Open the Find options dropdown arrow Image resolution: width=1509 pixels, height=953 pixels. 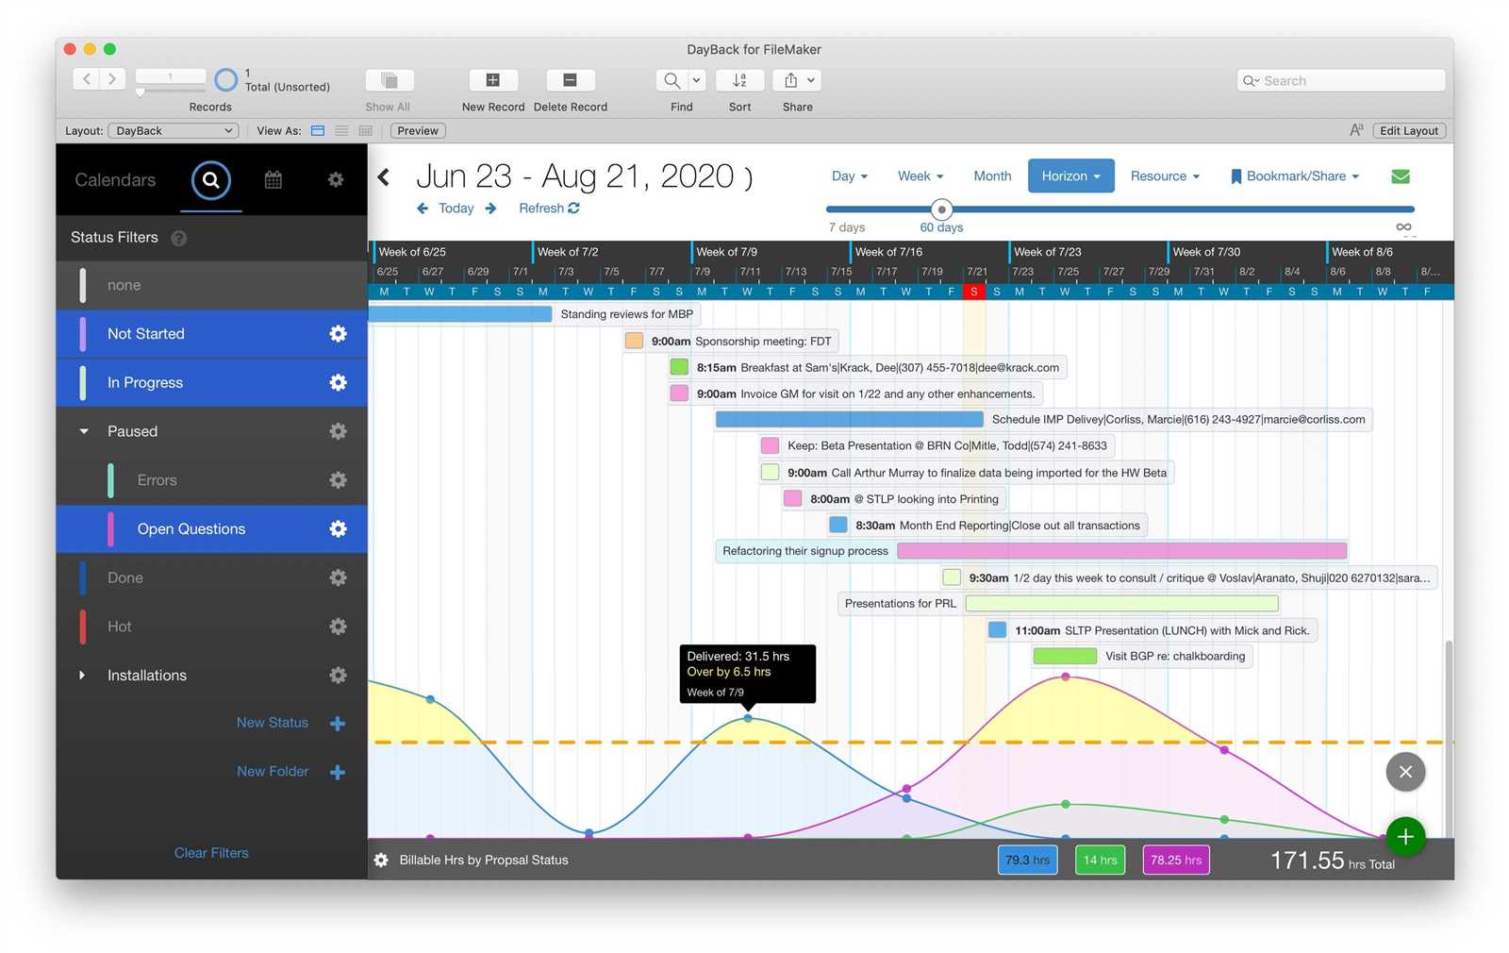click(696, 80)
